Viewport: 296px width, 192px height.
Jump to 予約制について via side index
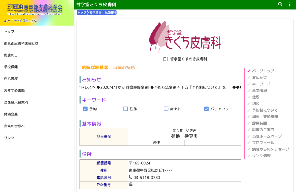coord(265,110)
